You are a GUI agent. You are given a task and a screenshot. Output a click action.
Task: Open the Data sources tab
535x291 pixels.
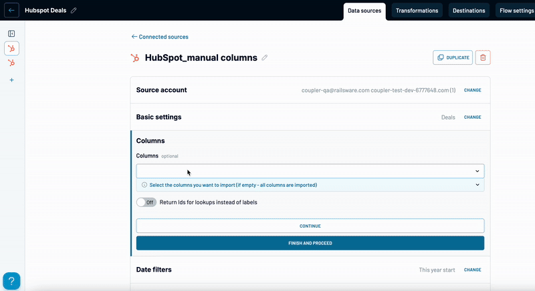364,11
